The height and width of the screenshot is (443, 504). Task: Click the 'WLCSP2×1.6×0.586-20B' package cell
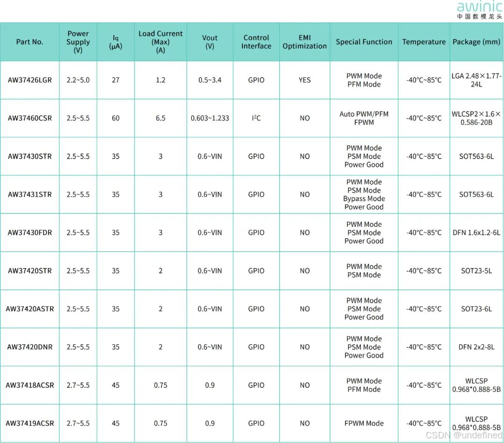click(x=476, y=118)
